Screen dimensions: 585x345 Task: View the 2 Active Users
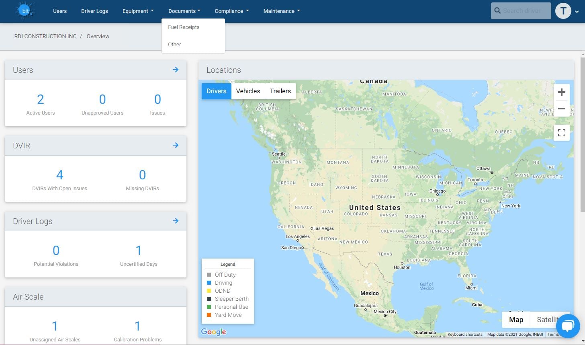point(41,104)
